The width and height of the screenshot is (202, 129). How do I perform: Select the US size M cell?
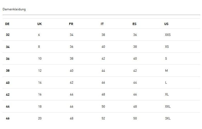166,71
